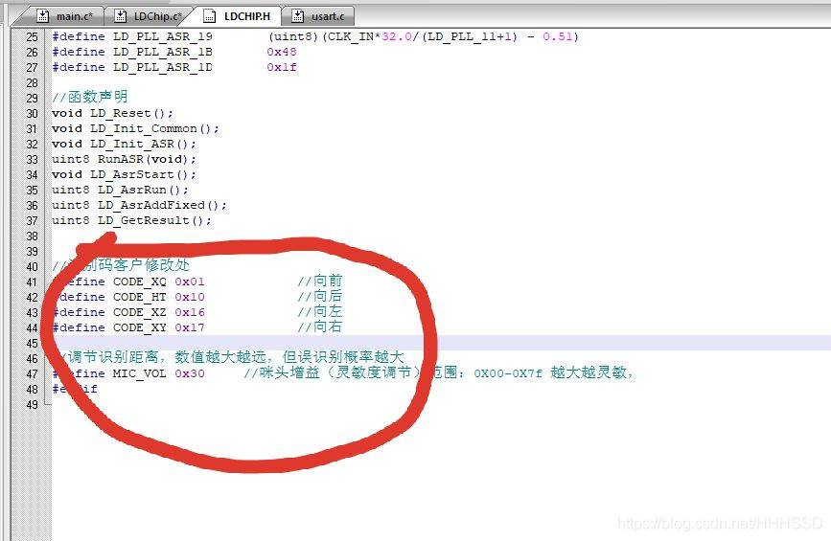
Task: Place cursor on MIC_VOL value 0x30
Action: [x=189, y=373]
